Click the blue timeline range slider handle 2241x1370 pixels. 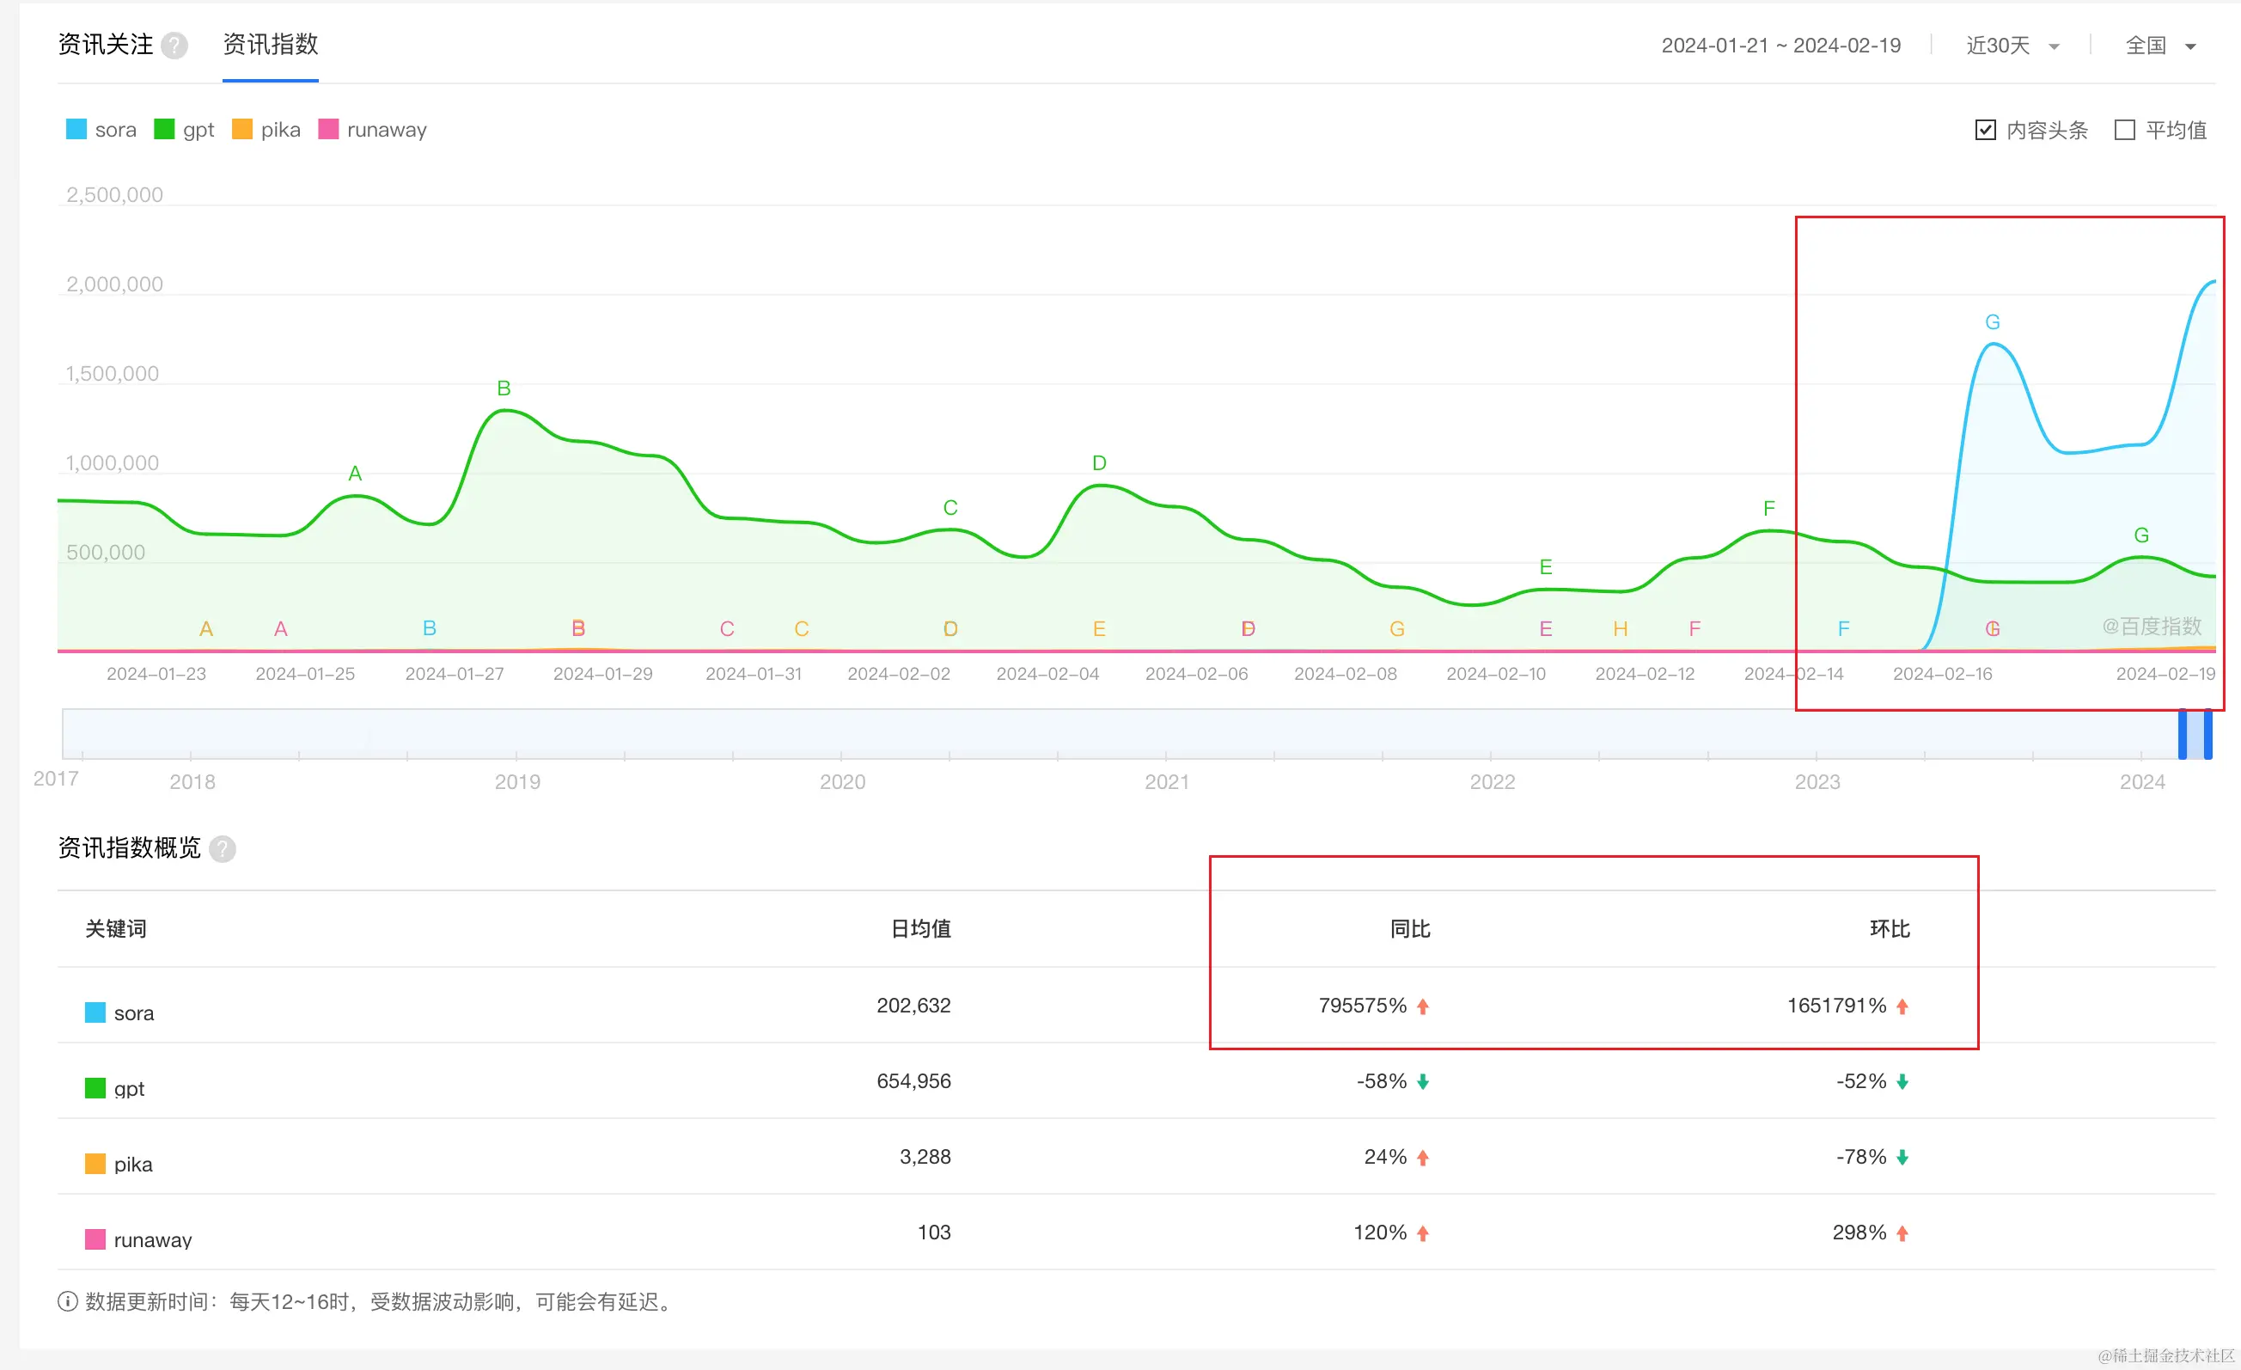(x=2182, y=734)
